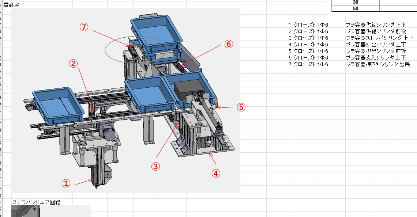417x217 pixels.
Task: Select the circled number 3 marker
Action: point(156,167)
